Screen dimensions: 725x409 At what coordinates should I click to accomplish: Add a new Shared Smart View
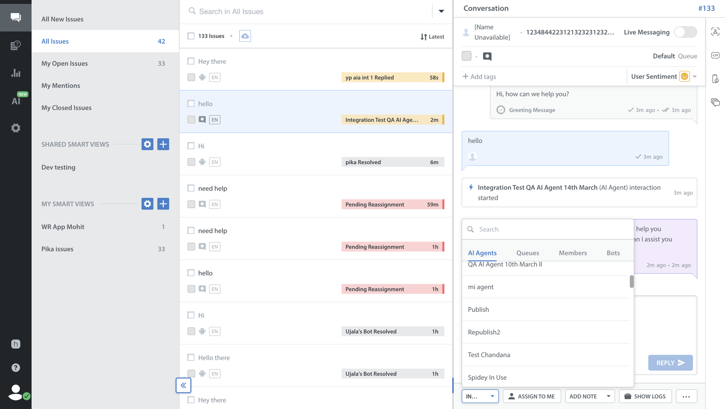(x=163, y=144)
